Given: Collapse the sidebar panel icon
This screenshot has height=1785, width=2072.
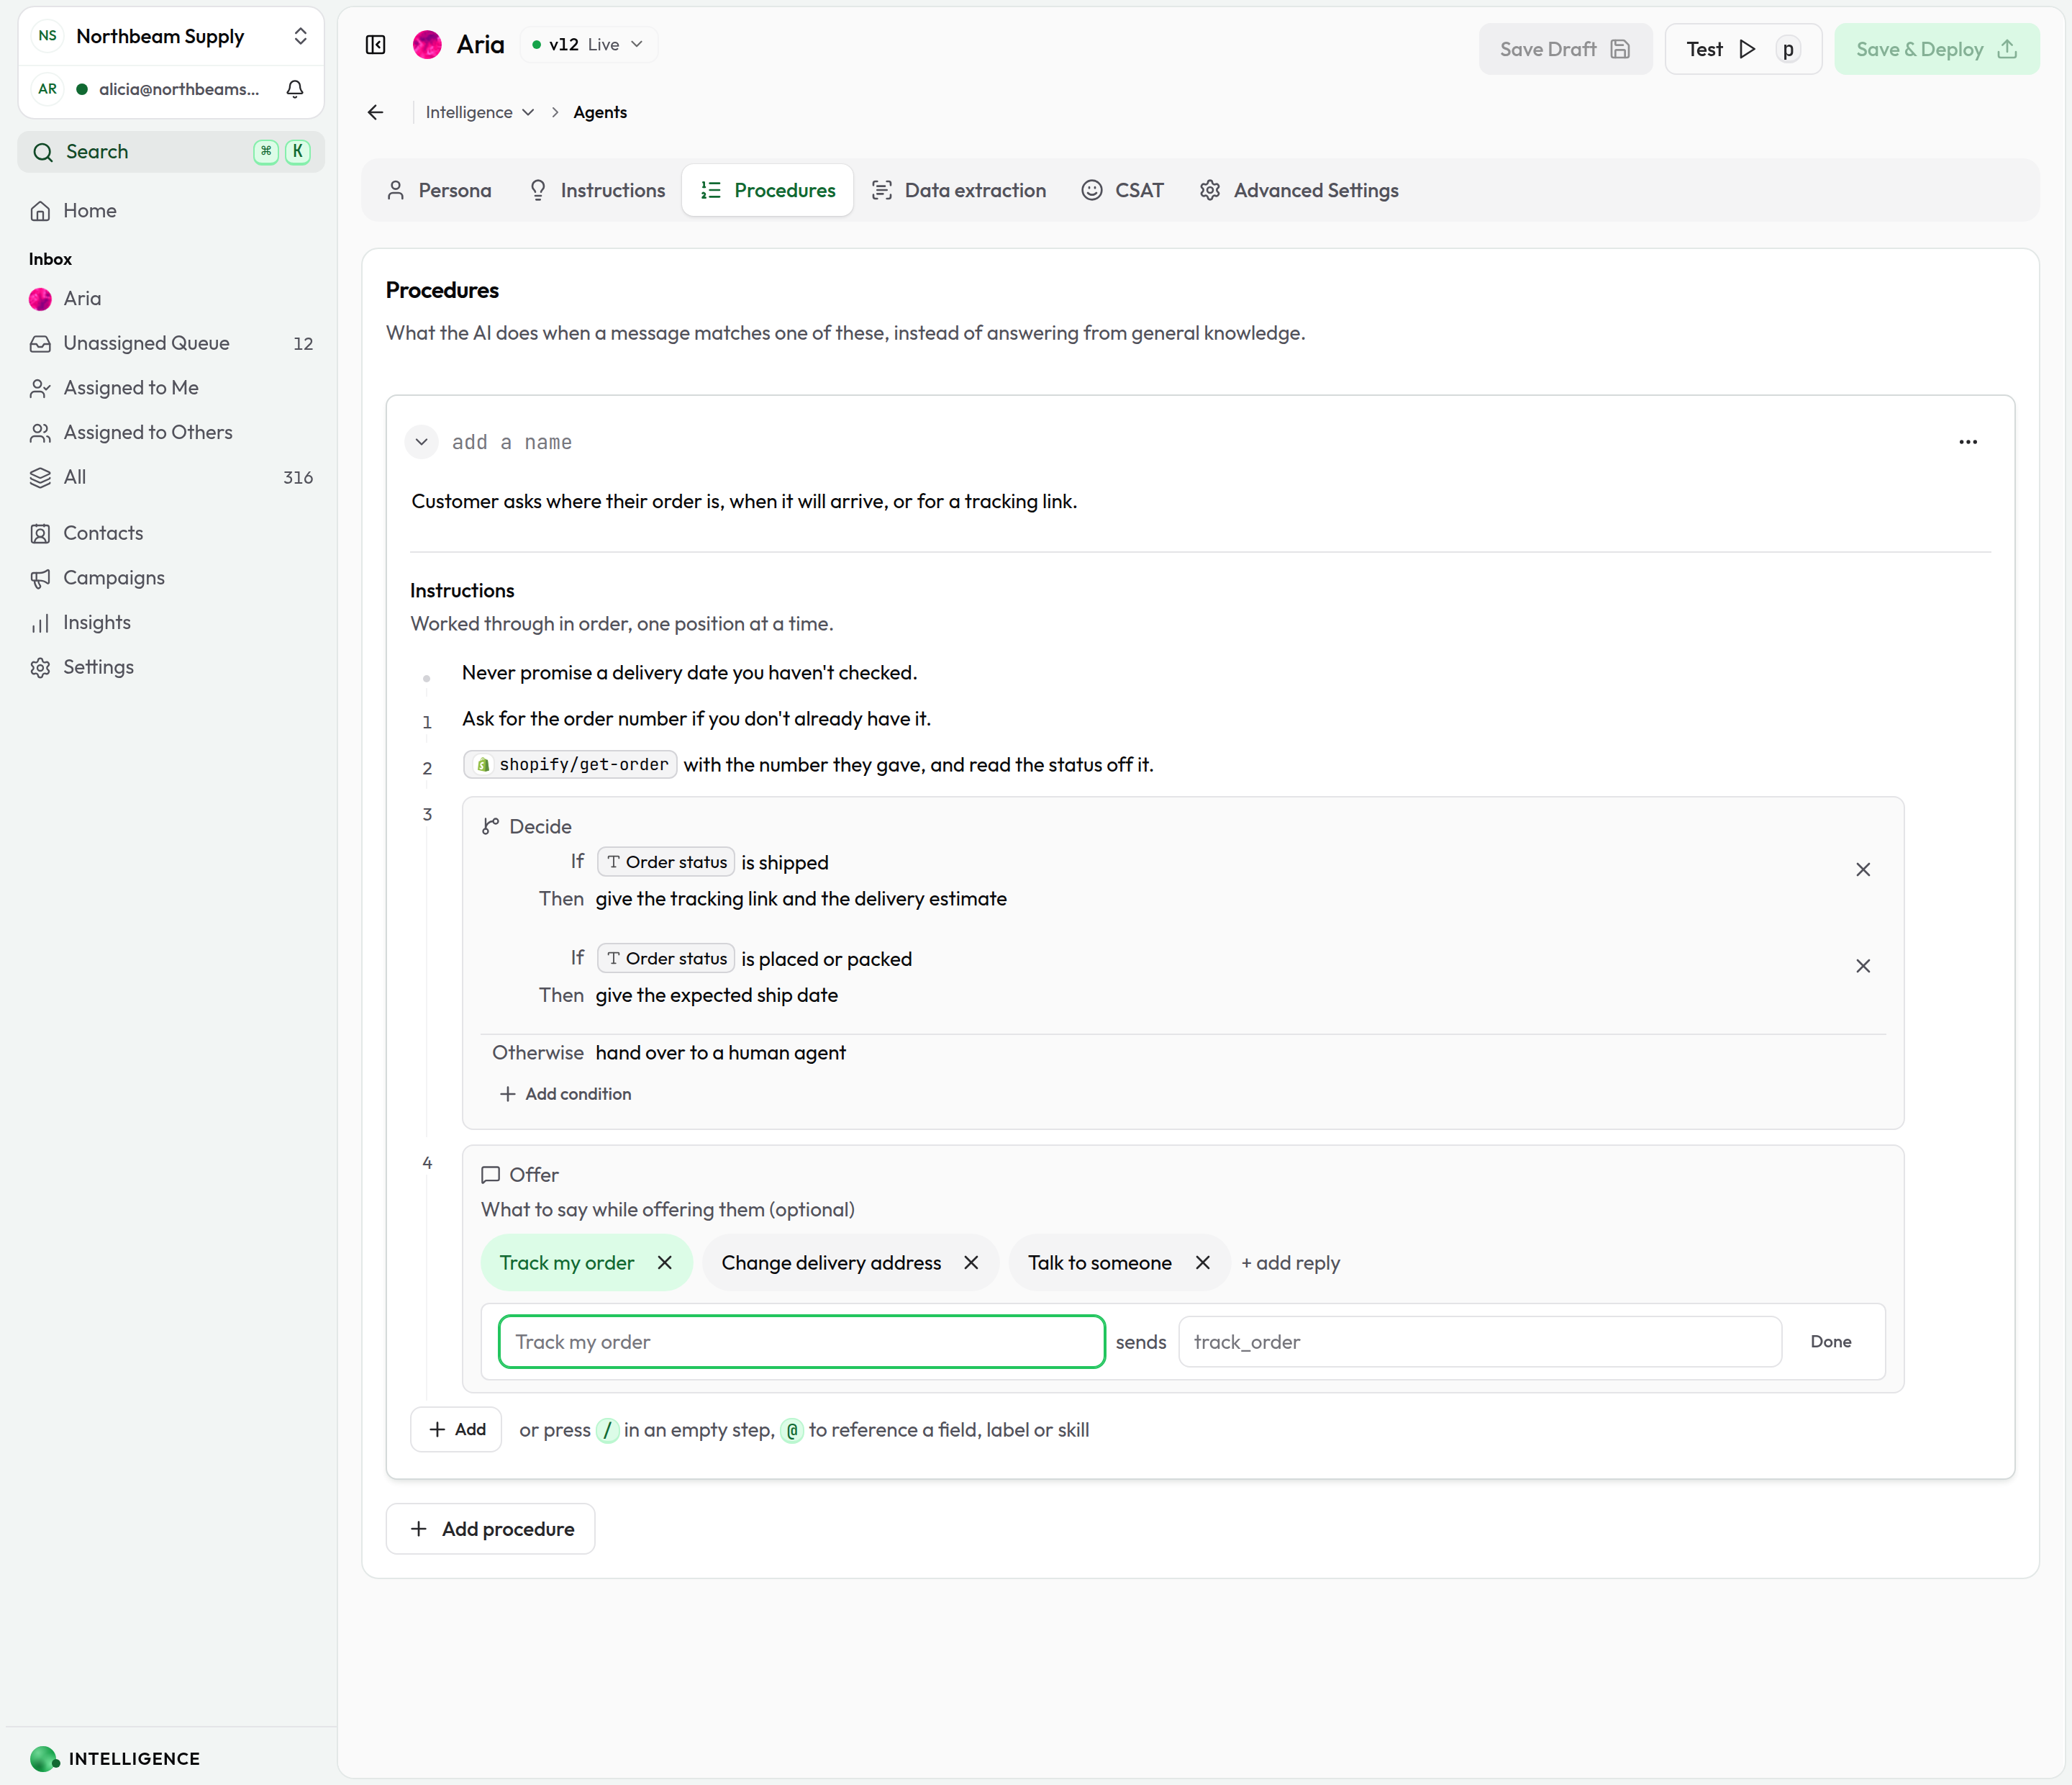Looking at the screenshot, I should click(x=376, y=45).
